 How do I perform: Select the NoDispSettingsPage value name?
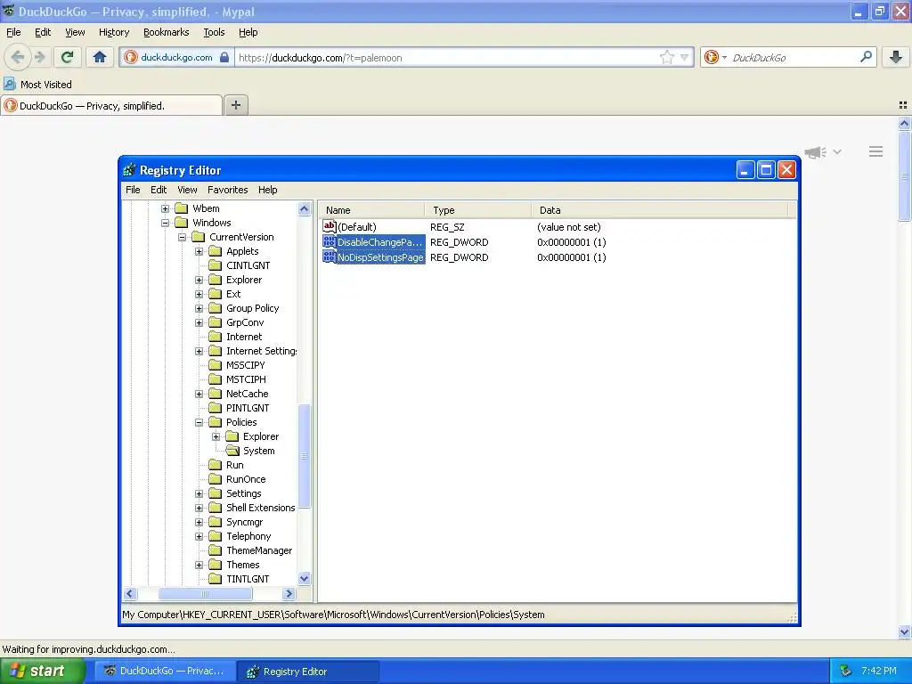point(380,257)
